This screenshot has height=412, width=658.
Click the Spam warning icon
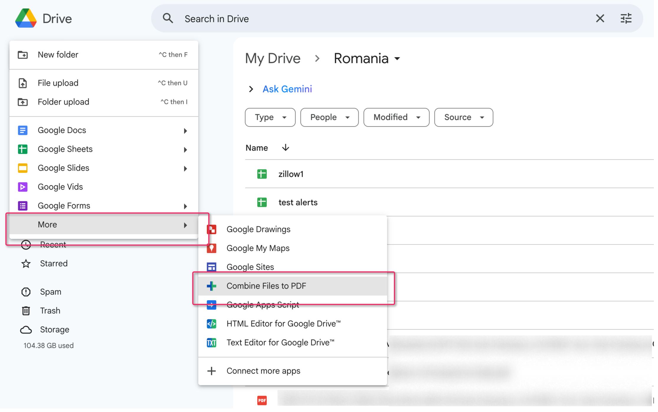(x=26, y=292)
